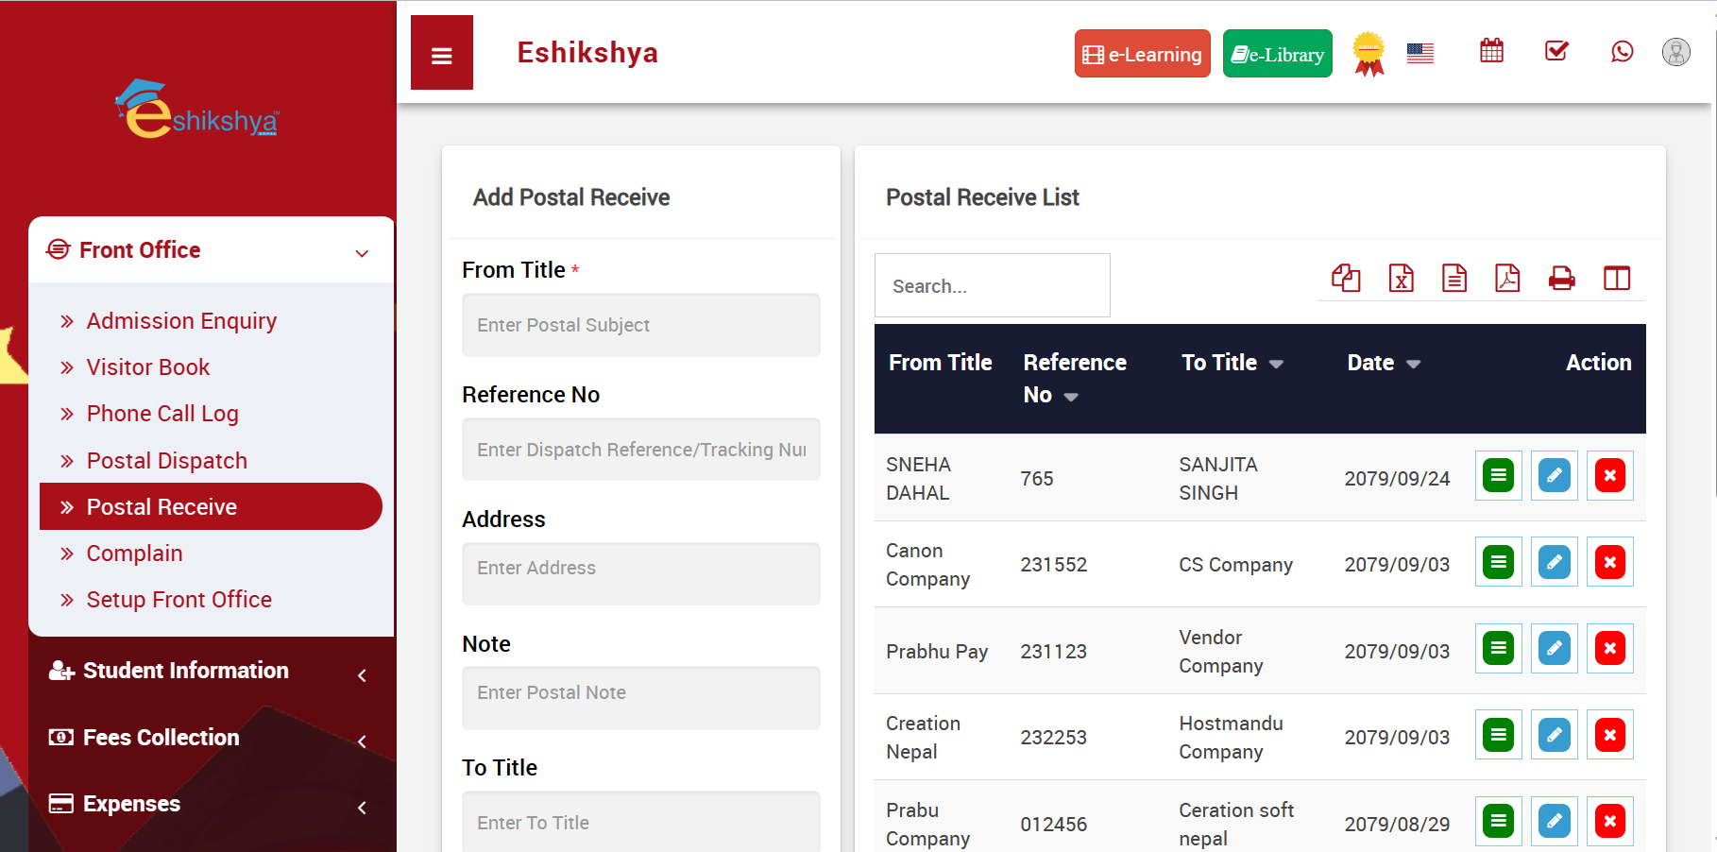Click the e-Learning button
This screenshot has height=852, width=1717.
click(1142, 54)
